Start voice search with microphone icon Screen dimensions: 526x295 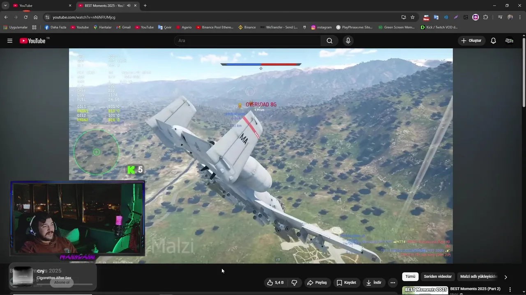(x=348, y=41)
